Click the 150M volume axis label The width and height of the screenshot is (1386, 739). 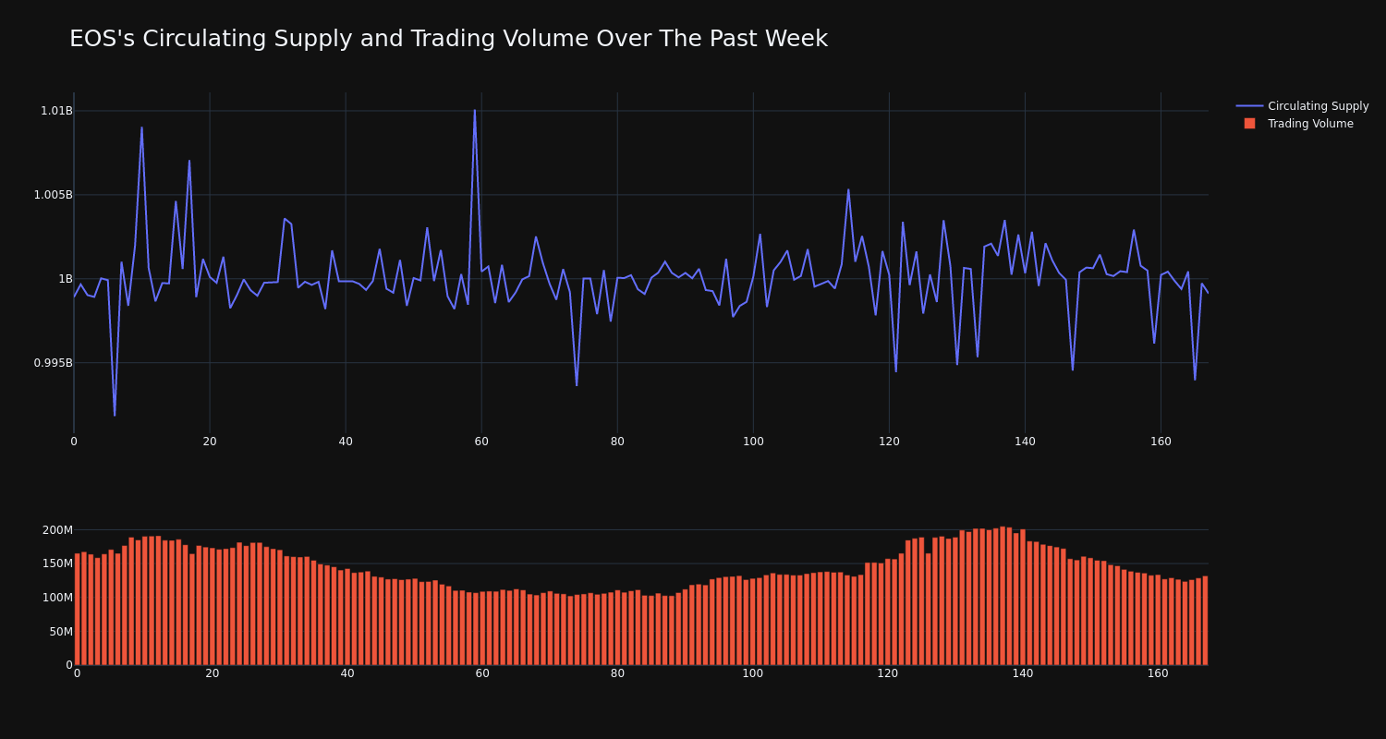(57, 563)
